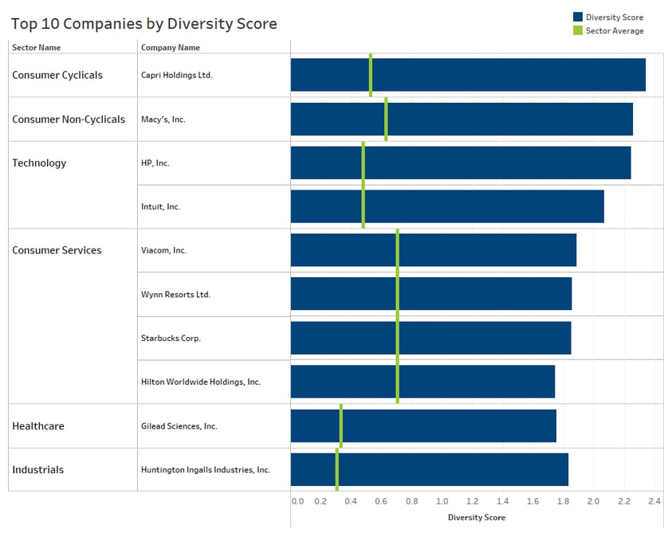Viewport: 672px width, 537px height.
Task: Click the Macy's, Inc. company name
Action: [163, 120]
